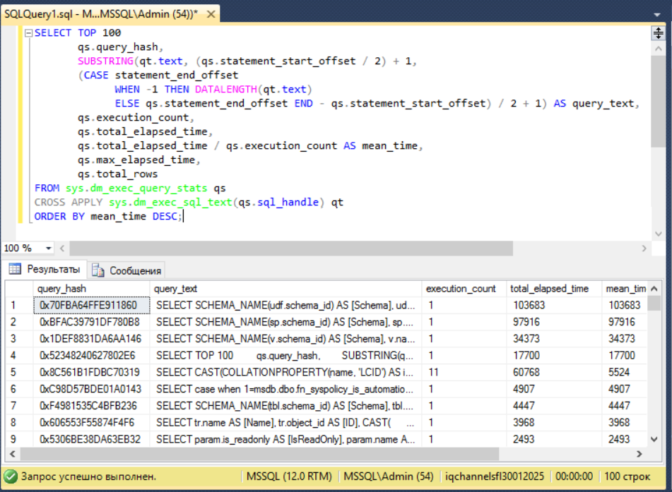The height and width of the screenshot is (492, 672).
Task: Click cell 0x606553F55874F4F6
Action: [x=91, y=423]
